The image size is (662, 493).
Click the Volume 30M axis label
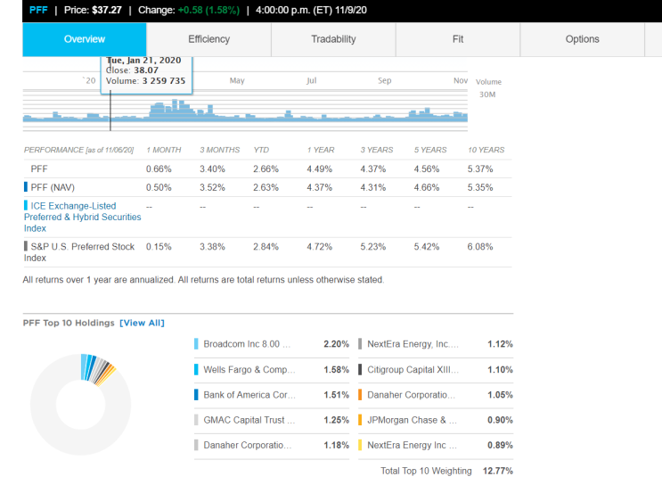(488, 88)
